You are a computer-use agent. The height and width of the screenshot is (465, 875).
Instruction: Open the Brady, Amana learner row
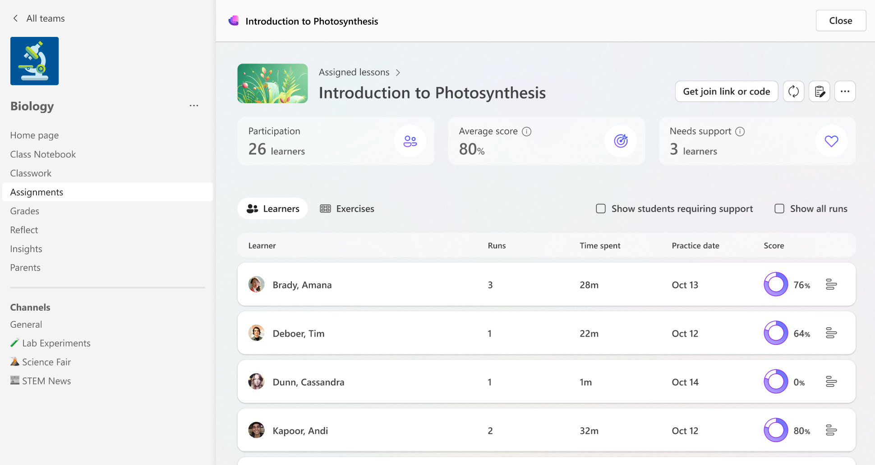point(547,284)
